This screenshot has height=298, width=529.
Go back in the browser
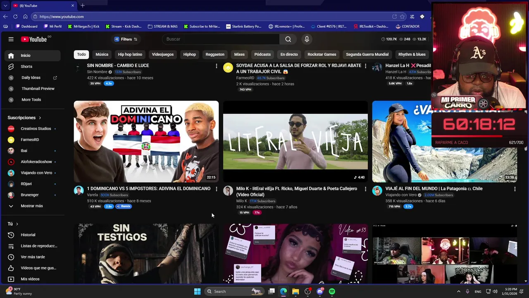[5, 17]
